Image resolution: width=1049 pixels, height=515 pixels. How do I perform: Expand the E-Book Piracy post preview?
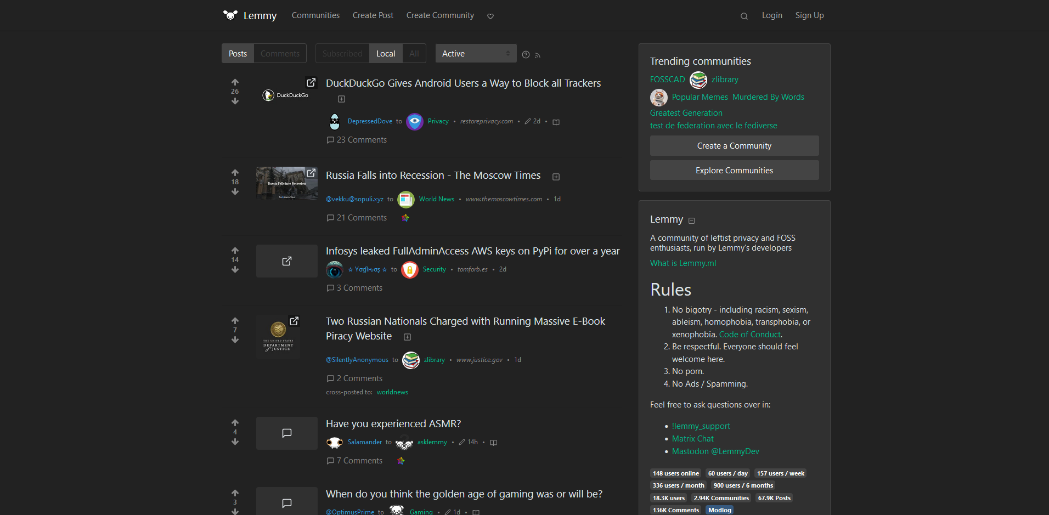point(407,337)
